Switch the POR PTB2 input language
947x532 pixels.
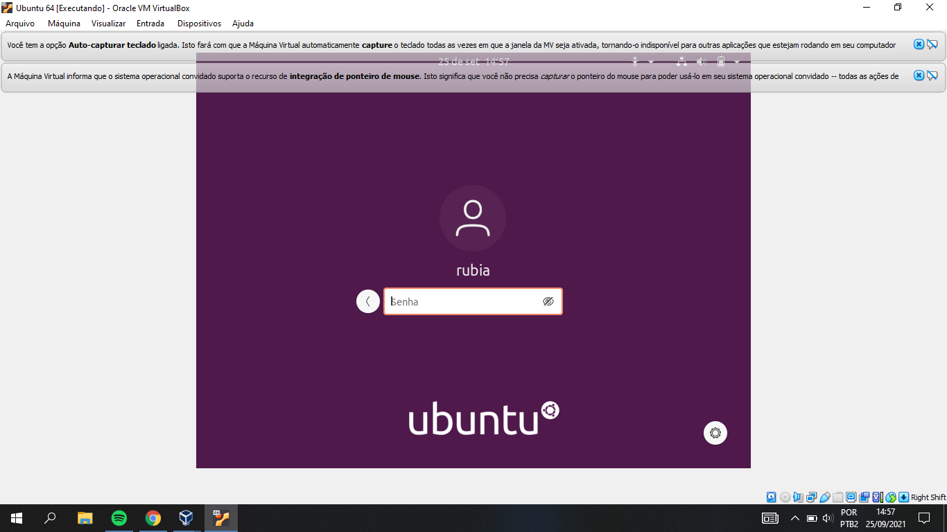point(849,518)
